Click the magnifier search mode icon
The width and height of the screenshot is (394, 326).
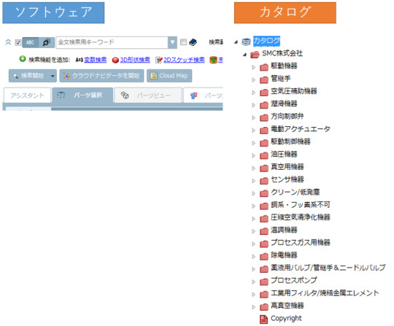point(47,42)
